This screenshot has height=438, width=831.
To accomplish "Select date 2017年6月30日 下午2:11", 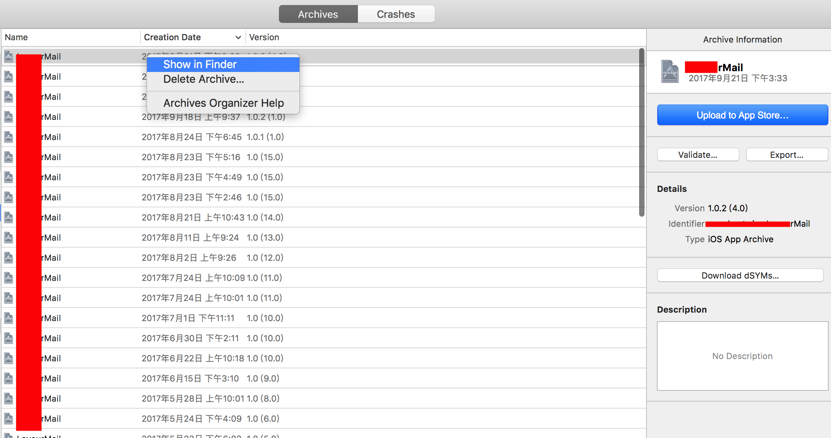I will [x=190, y=338].
